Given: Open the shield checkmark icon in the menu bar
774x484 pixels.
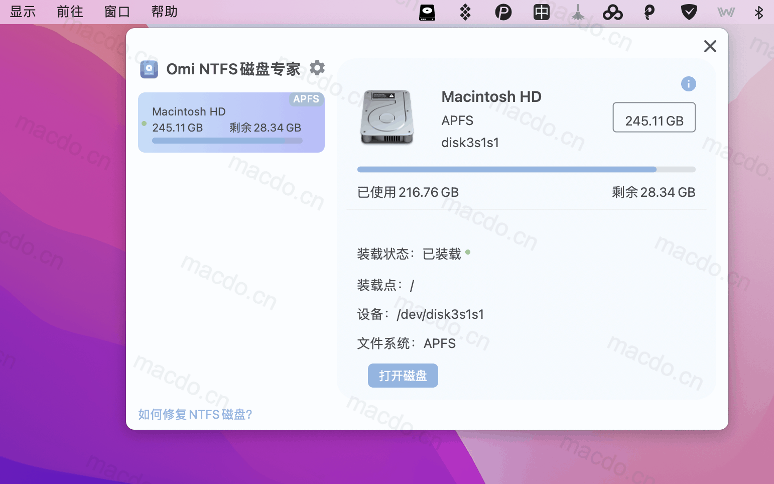Looking at the screenshot, I should click(689, 12).
